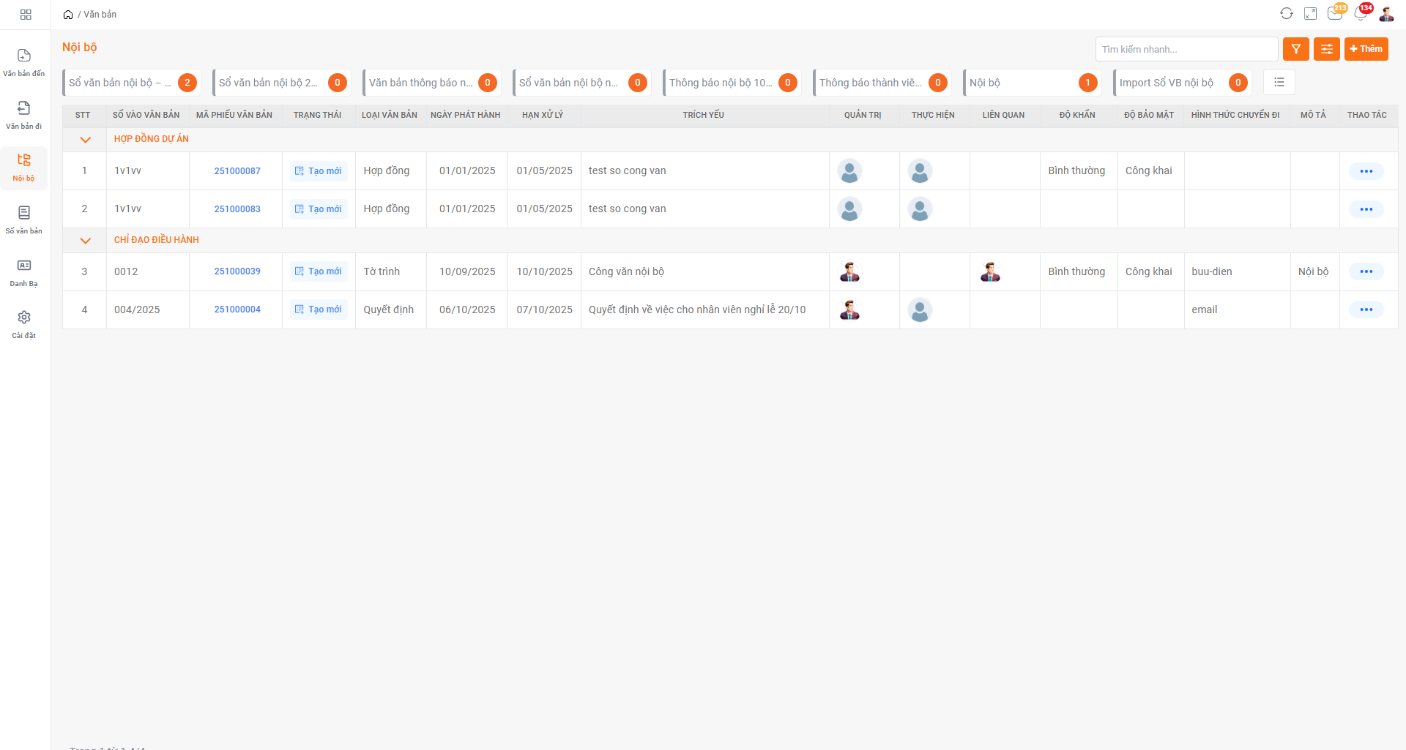Open Sổ văn bản in sidebar

tap(24, 214)
